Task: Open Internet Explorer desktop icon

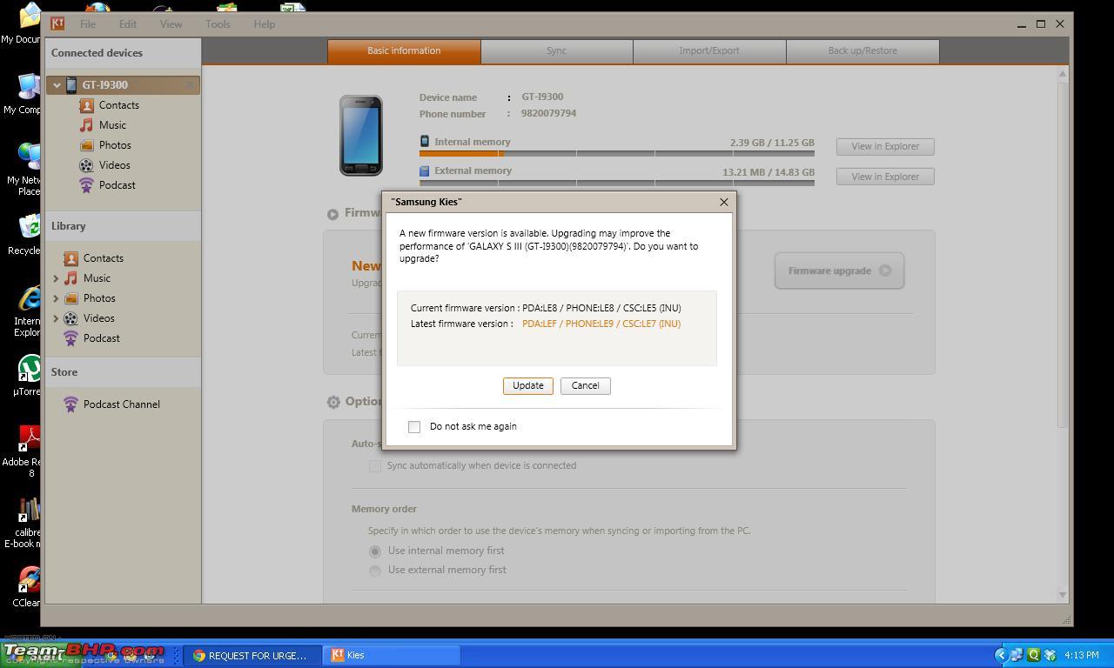Action: pyautogui.click(x=26, y=310)
